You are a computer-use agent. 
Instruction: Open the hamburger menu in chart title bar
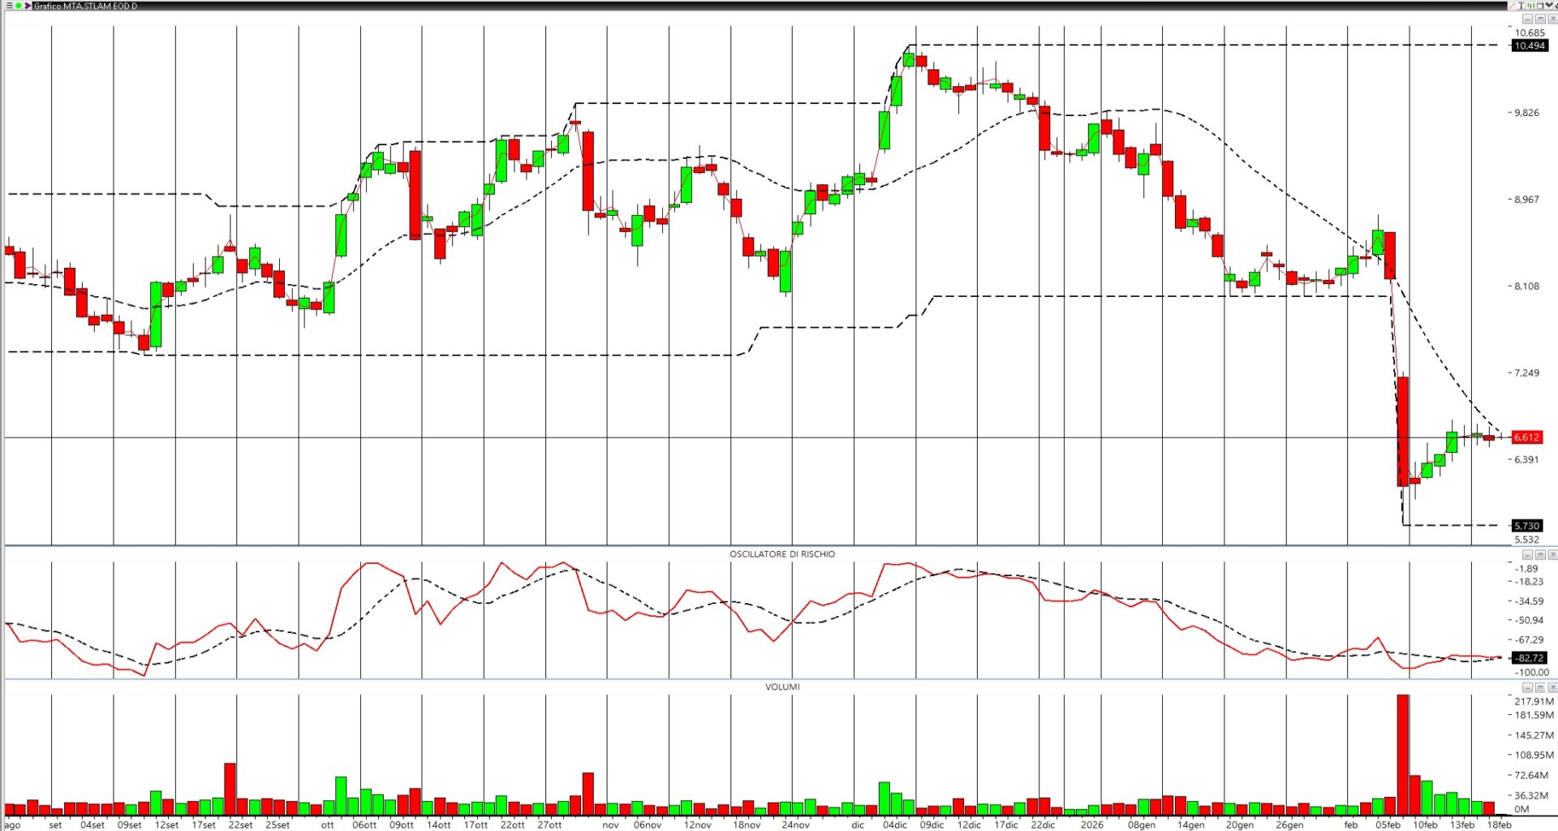[10, 6]
